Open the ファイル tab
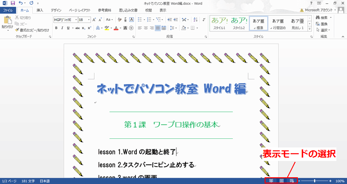This screenshot has height=184, width=347. [8, 10]
